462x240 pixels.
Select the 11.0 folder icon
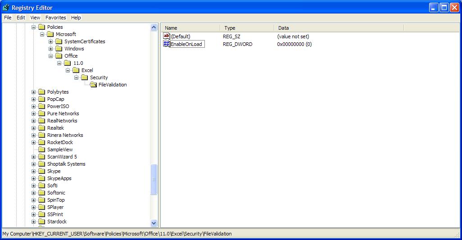(68, 63)
